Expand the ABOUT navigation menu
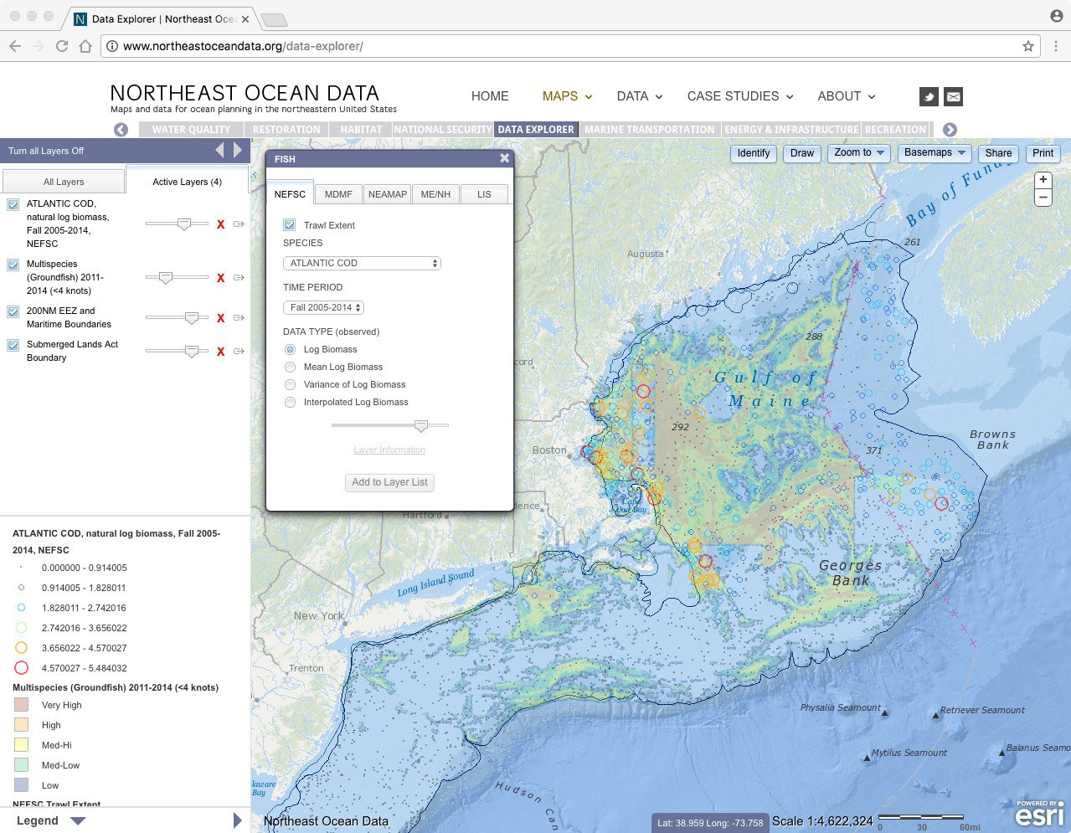This screenshot has width=1071, height=833. [x=847, y=96]
